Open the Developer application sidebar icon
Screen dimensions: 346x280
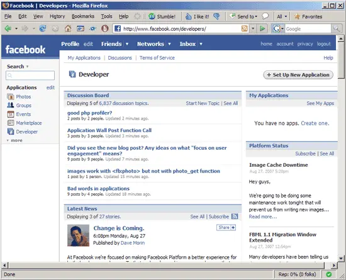point(10,132)
